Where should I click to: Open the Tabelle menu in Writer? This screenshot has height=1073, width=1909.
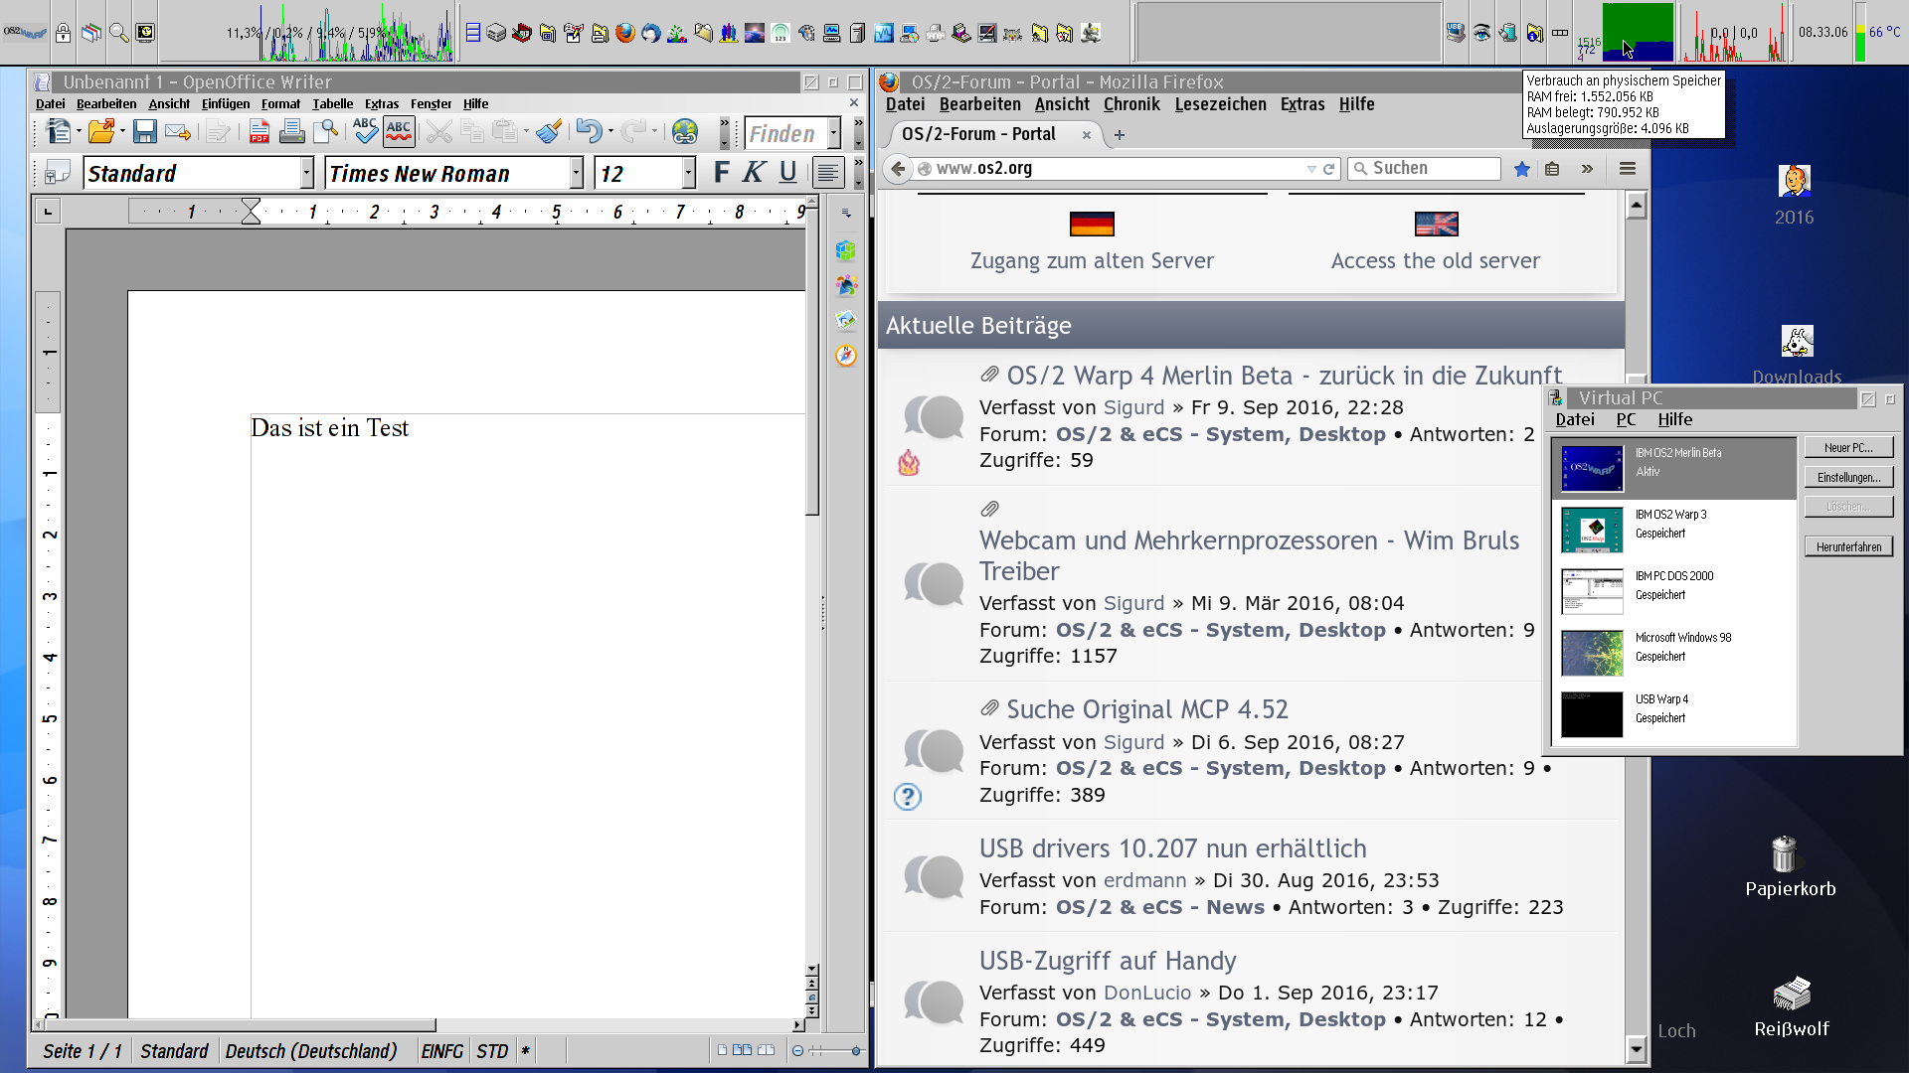tap(332, 103)
